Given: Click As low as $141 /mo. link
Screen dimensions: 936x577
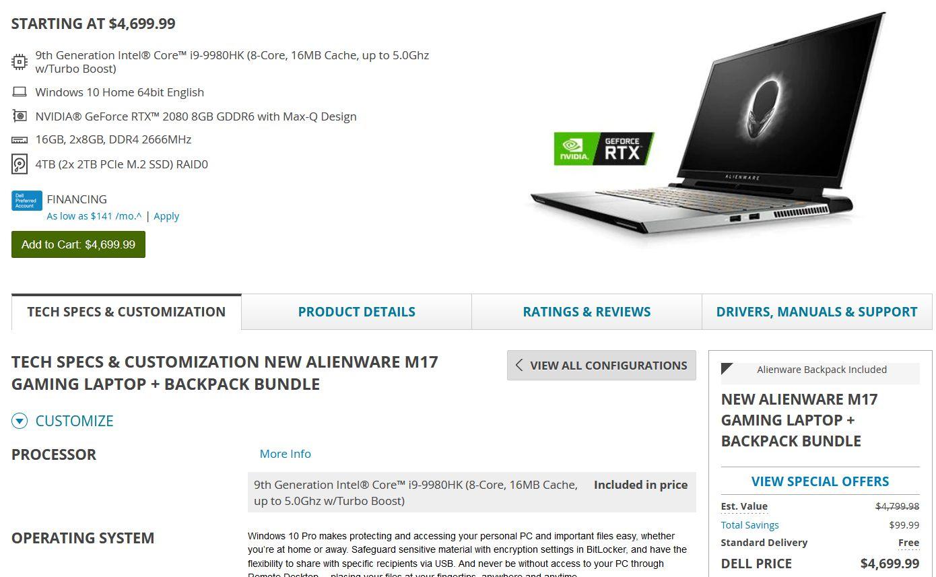Looking at the screenshot, I should pos(94,216).
